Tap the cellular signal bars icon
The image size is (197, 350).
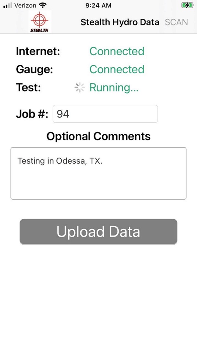pos(8,6)
